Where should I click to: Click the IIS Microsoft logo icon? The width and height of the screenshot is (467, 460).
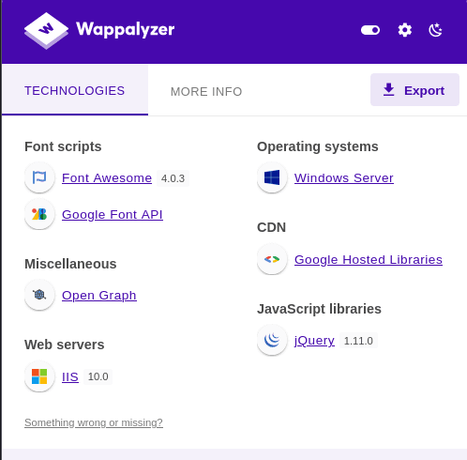tap(39, 376)
